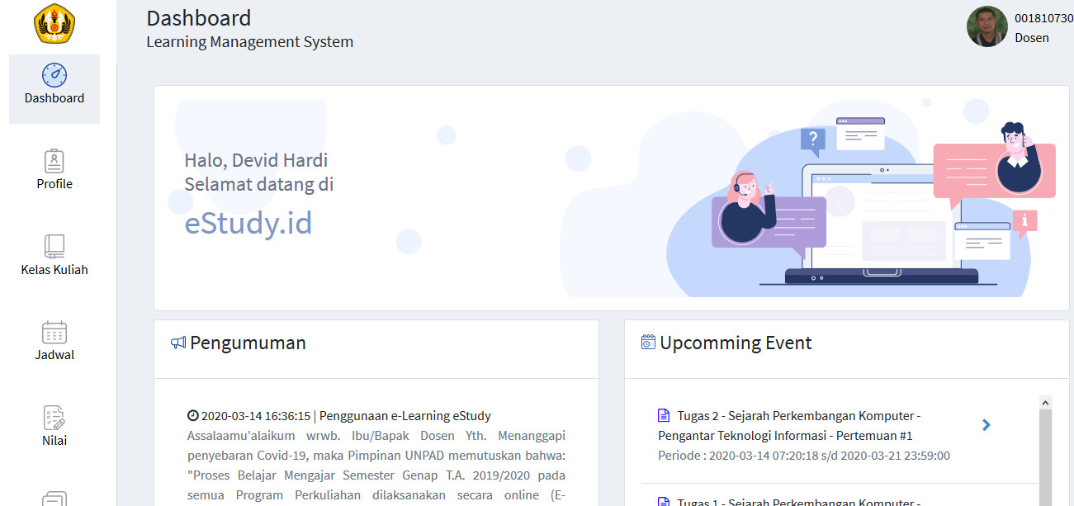Click the university crest logo in the sidebar
The image size is (1074, 506).
[54, 23]
